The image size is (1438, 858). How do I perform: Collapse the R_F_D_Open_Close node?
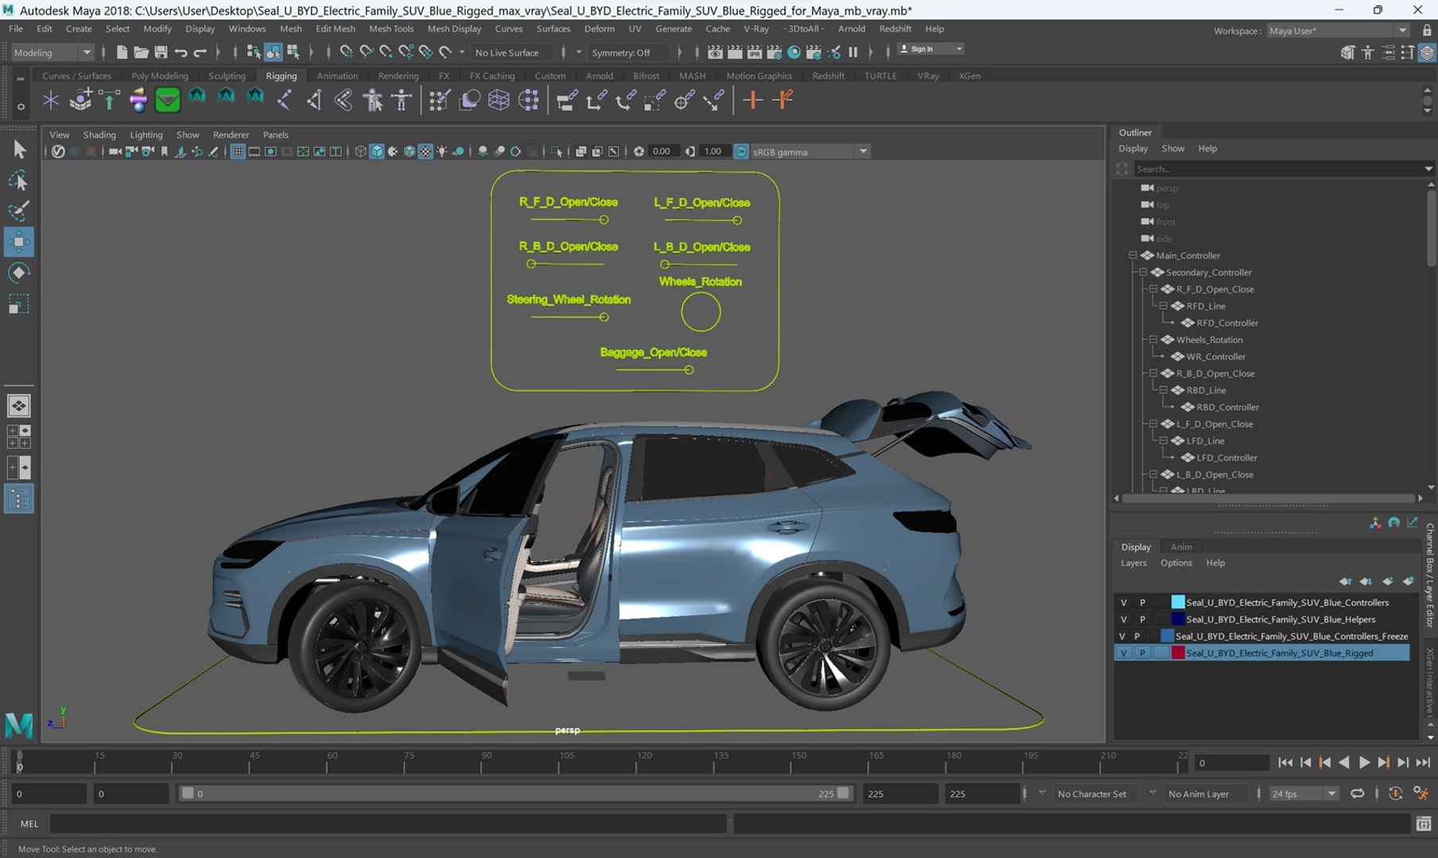[x=1153, y=289]
